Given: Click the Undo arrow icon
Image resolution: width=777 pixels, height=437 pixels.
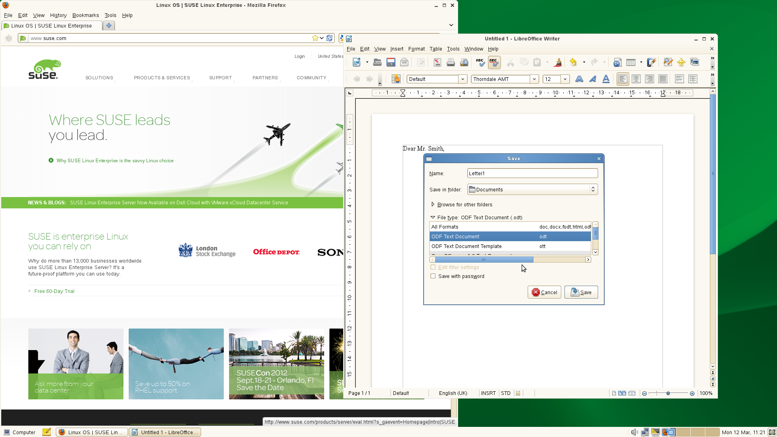Looking at the screenshot, I should tap(573, 62).
